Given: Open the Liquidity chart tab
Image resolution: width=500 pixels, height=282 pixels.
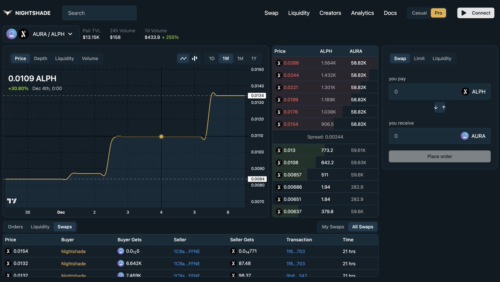Looking at the screenshot, I should 65,58.
